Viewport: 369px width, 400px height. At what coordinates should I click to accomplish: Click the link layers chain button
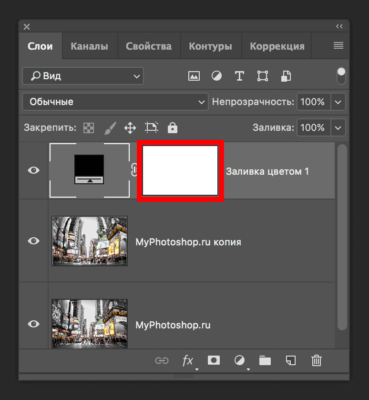coord(162,360)
